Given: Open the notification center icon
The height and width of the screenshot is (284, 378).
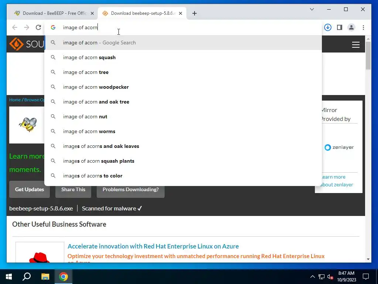Looking at the screenshot, I should click(x=366, y=277).
